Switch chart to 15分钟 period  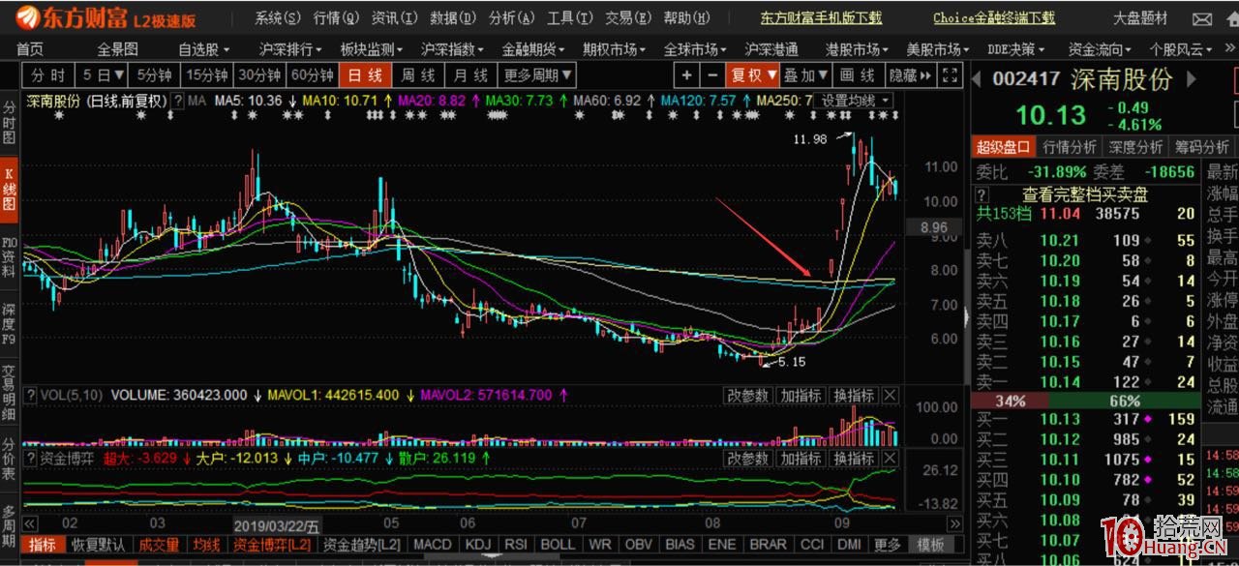pos(207,75)
